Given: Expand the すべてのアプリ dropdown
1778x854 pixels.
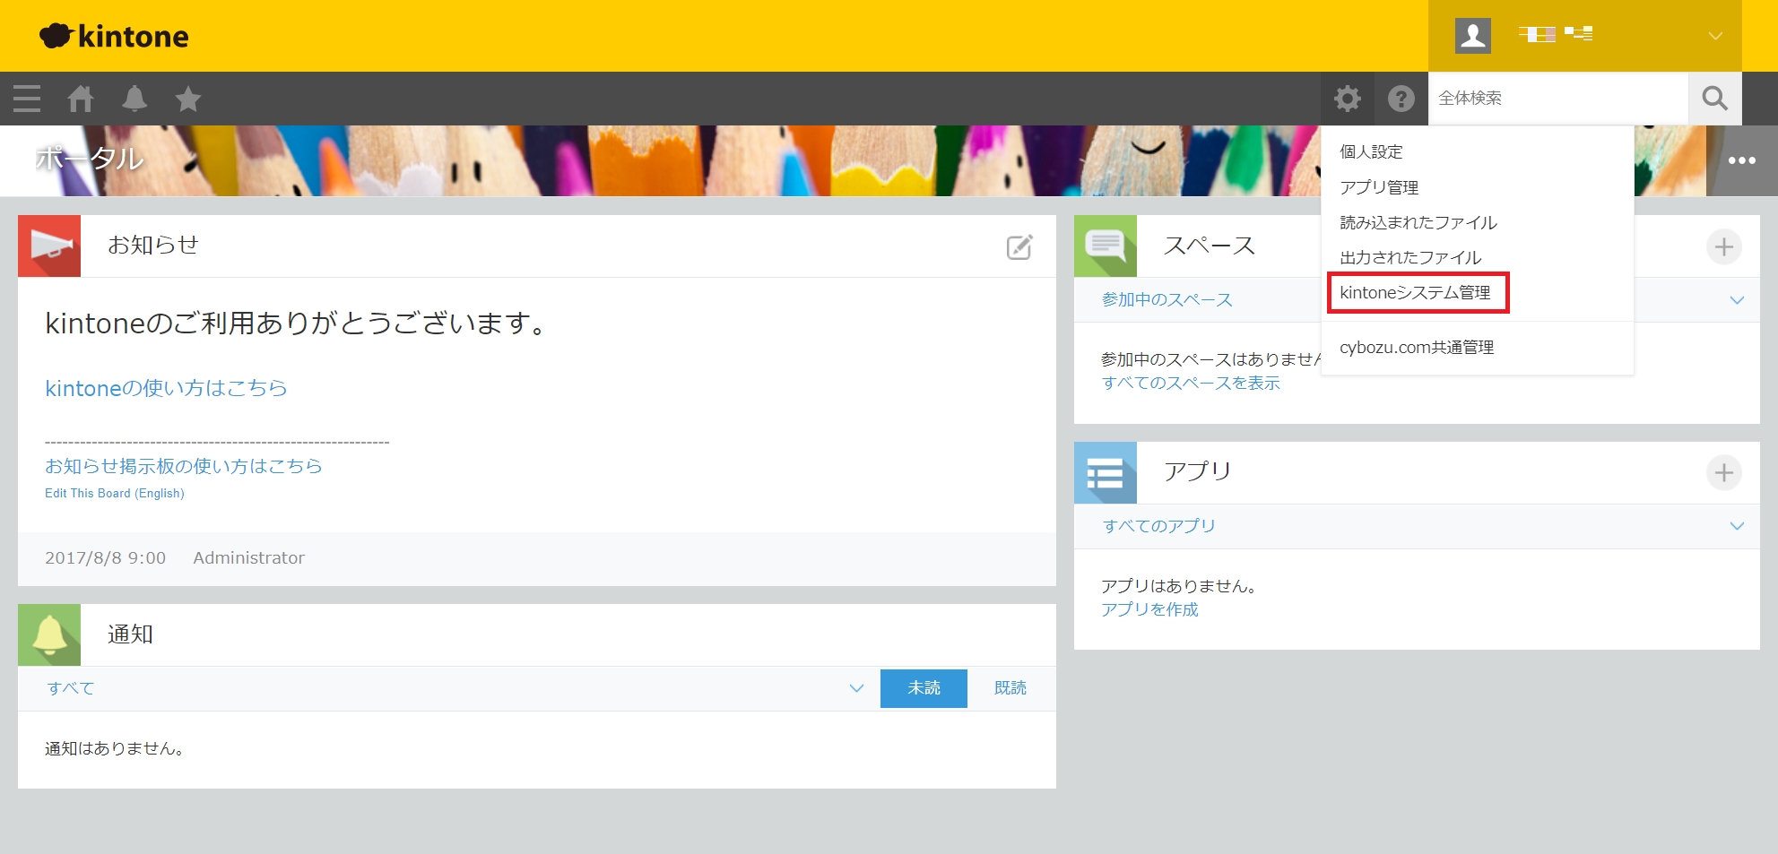Looking at the screenshot, I should point(1737,526).
